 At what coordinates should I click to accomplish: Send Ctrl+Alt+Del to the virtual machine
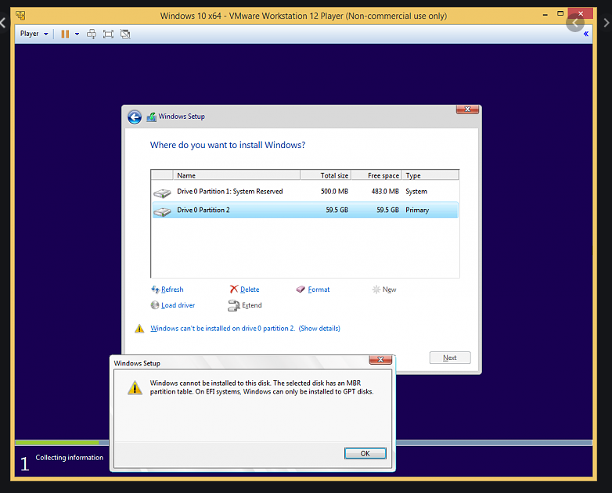[x=92, y=34]
